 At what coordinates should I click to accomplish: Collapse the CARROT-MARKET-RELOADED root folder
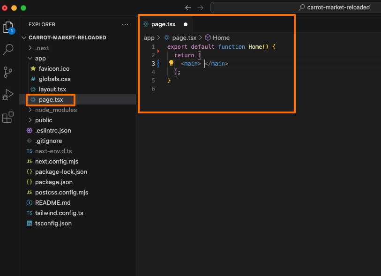pos(24,37)
